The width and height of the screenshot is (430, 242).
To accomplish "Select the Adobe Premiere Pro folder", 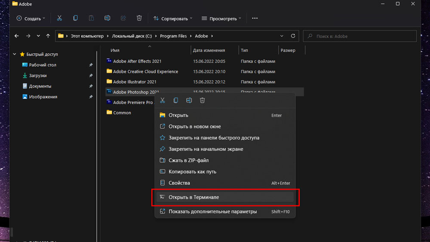I will coord(130,102).
